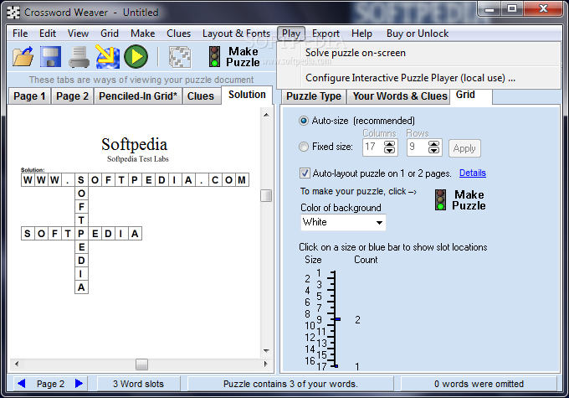Toggle Auto-layout puzzle on pages checkbox

click(305, 173)
